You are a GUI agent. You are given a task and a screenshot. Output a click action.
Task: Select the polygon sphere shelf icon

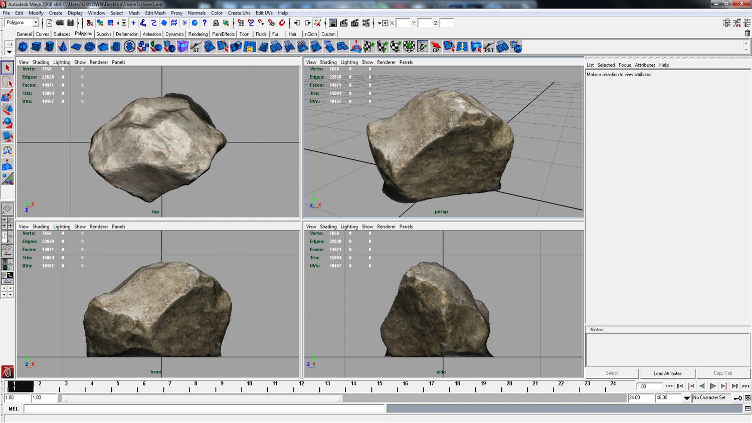click(23, 47)
